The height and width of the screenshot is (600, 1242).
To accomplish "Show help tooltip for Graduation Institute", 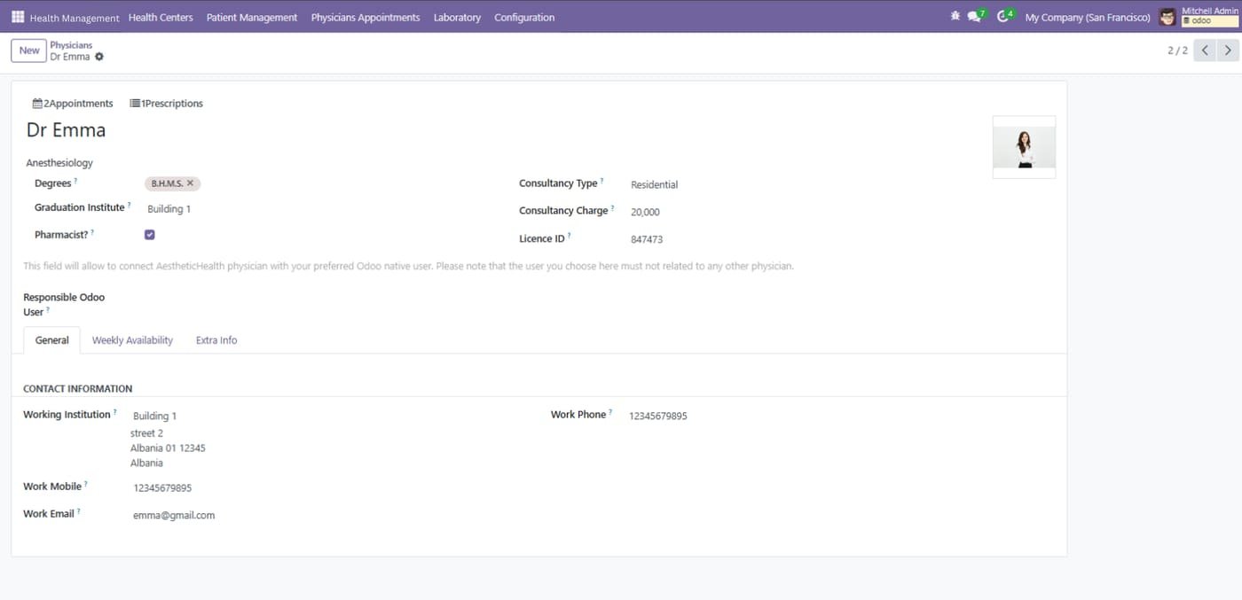I will tap(129, 205).
